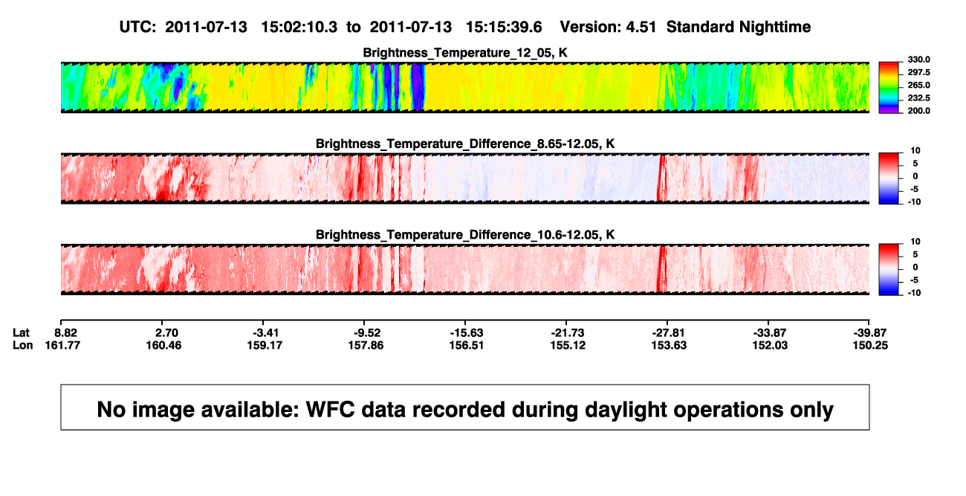
Task: Click the UTC time range header text
Action: pyautogui.click(x=330, y=27)
